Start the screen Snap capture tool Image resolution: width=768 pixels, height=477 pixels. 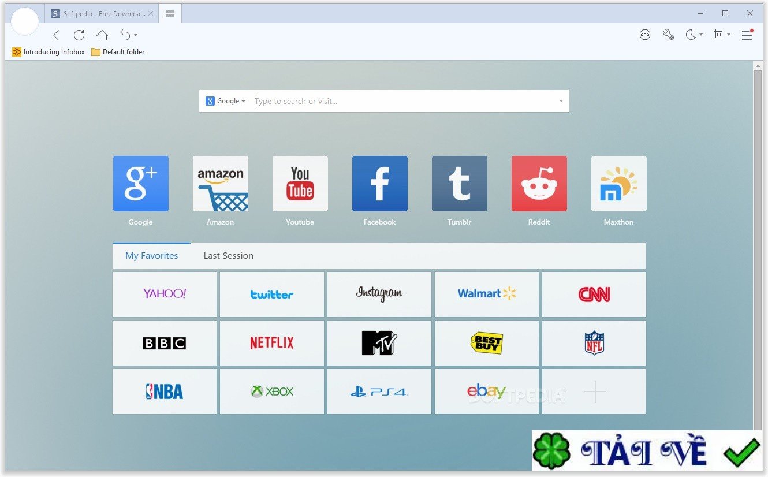click(719, 35)
